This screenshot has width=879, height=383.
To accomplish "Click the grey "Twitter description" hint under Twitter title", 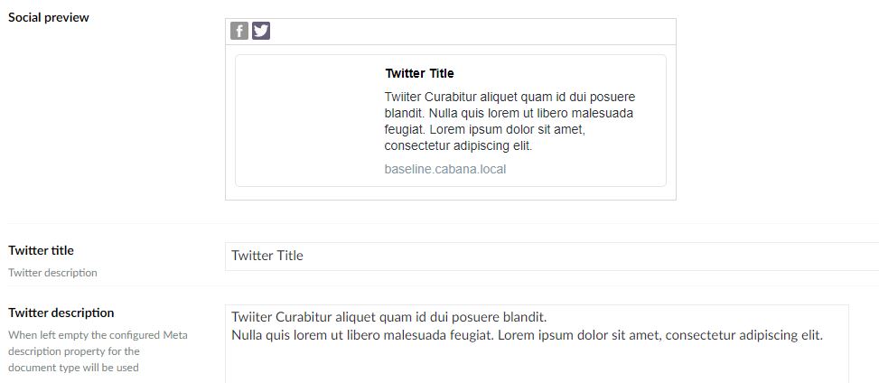I will click(52, 273).
